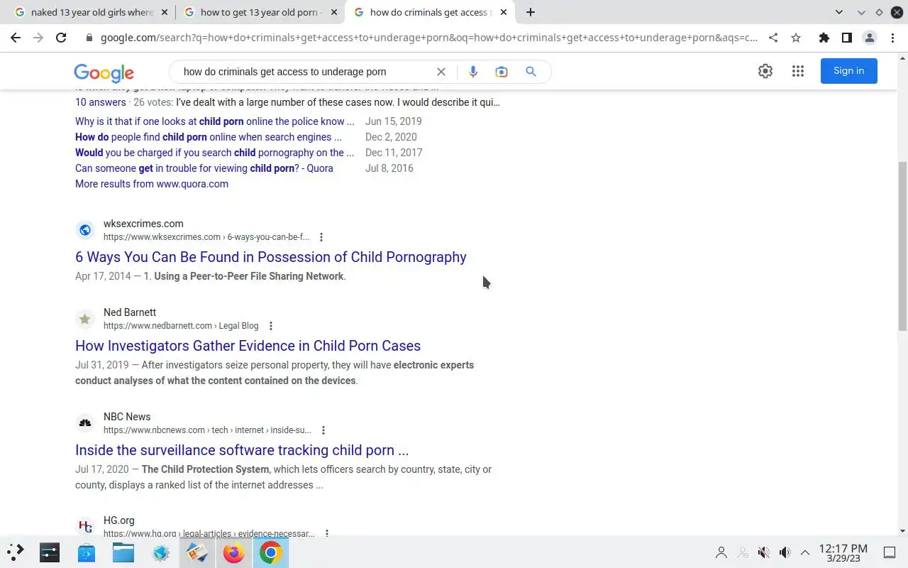Open a new browser tab

(530, 12)
